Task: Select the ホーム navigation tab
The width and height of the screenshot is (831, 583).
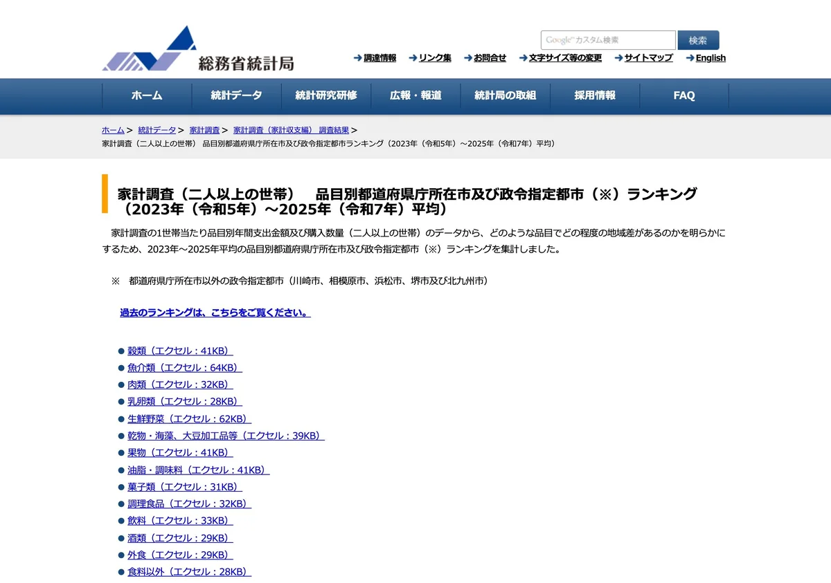Action: [x=147, y=95]
